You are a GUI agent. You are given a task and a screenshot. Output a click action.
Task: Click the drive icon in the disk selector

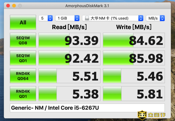tap(87, 18)
